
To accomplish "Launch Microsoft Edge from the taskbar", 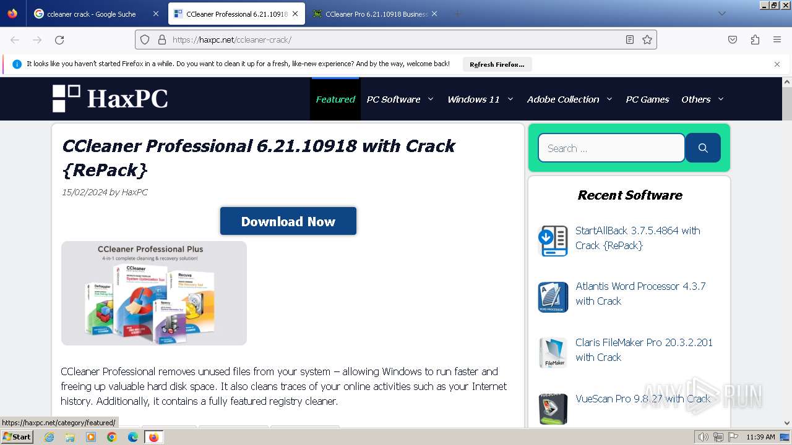I will click(133, 437).
